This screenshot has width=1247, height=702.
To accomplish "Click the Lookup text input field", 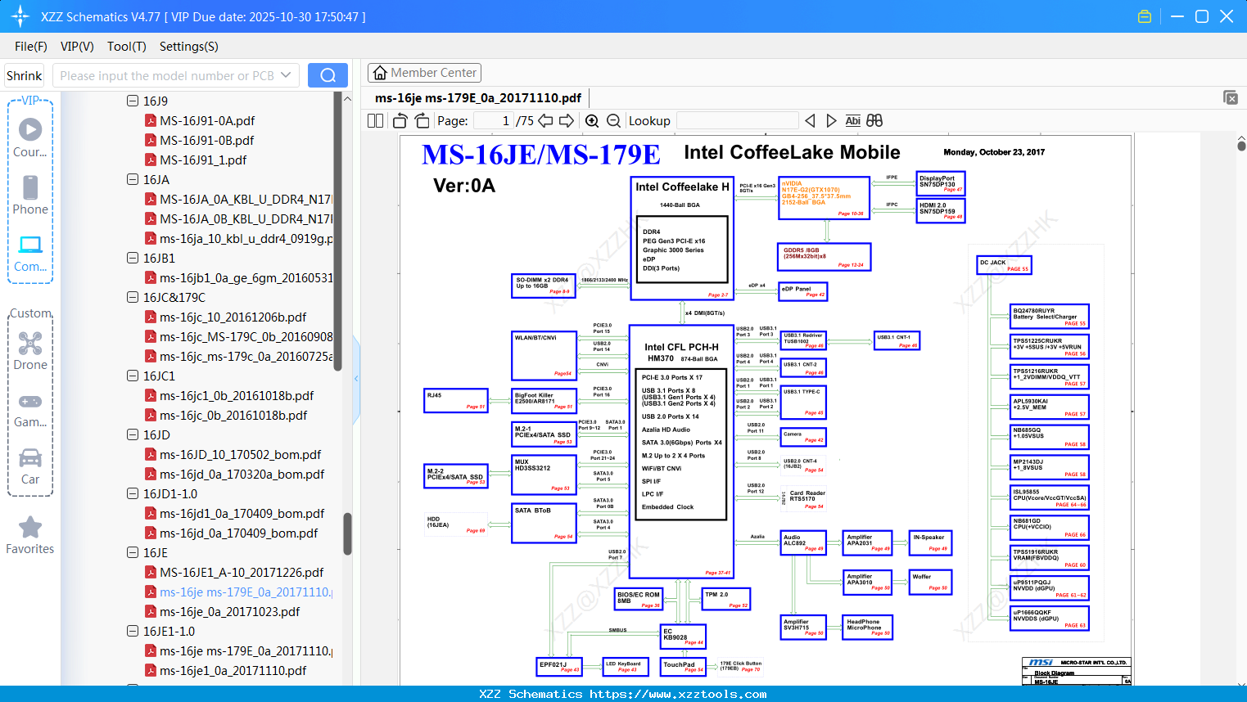I will (738, 120).
